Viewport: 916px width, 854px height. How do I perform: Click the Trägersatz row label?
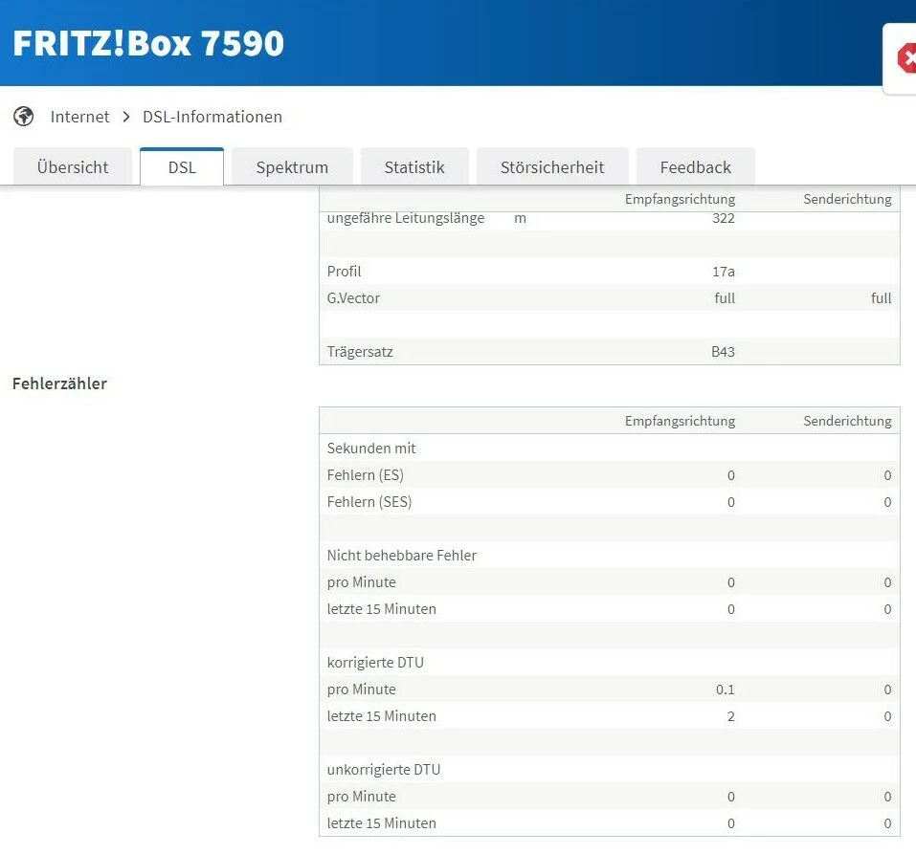[x=360, y=352]
